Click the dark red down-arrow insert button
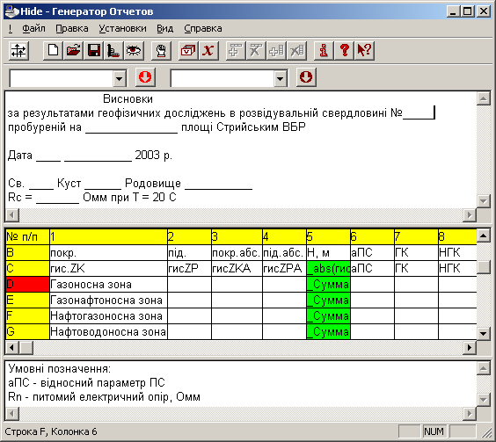This screenshot has height=442, width=496. pyautogui.click(x=306, y=77)
